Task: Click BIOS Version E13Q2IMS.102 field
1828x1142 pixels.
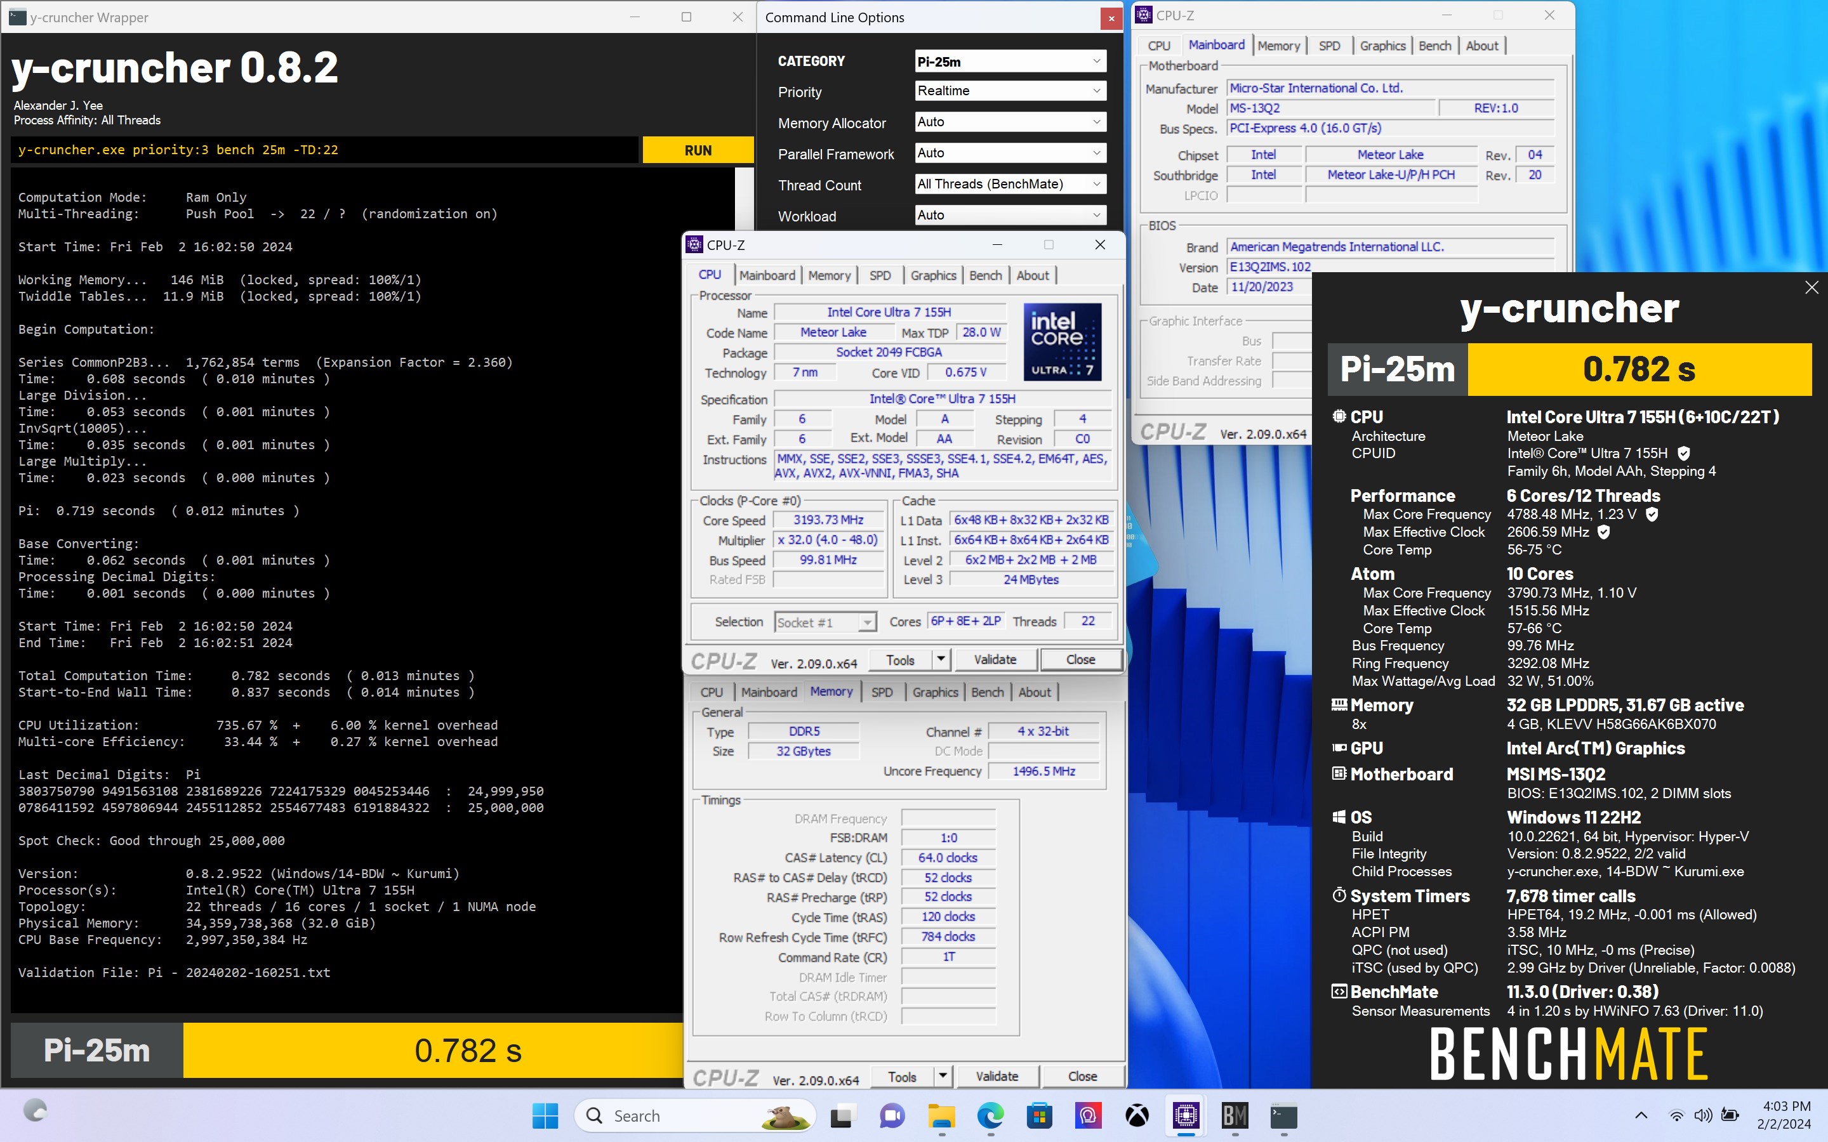Action: [1271, 266]
